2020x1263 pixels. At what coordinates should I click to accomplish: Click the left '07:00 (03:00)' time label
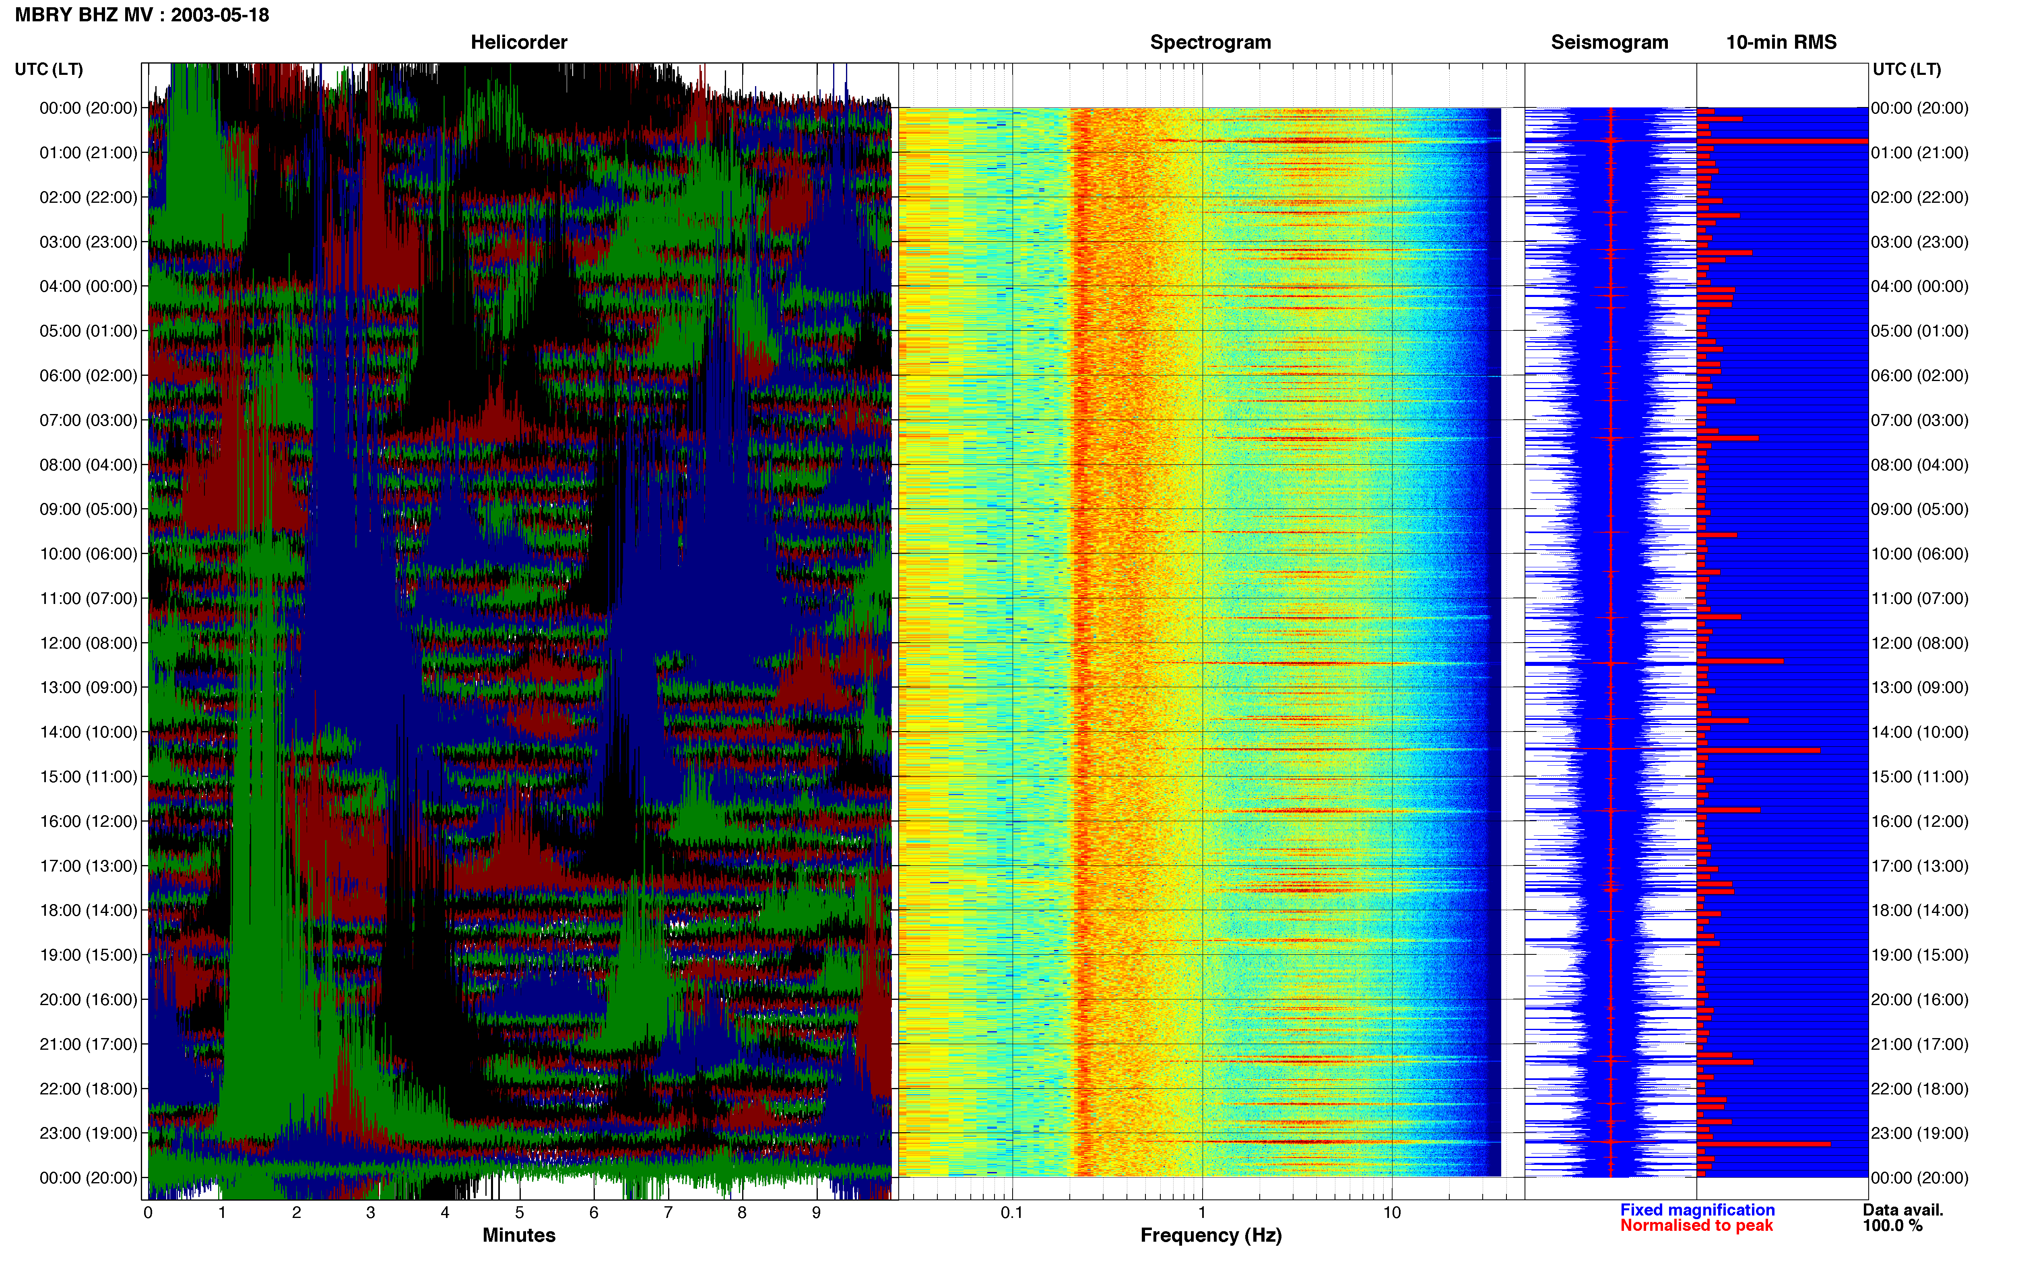click(x=89, y=420)
